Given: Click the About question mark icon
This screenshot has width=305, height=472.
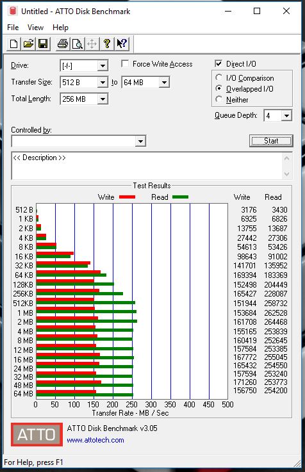Looking at the screenshot, I should [x=106, y=44].
